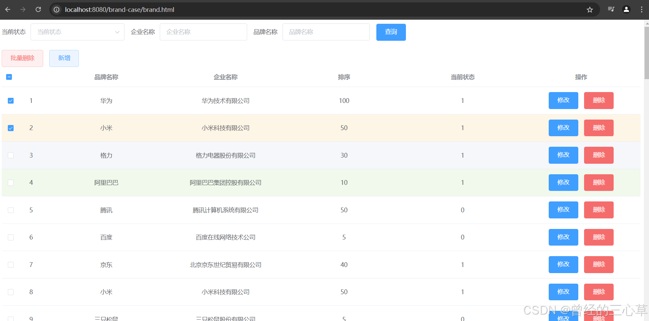Click 修改 for row 8 小米
Screen dimensions: 649x321
(563, 292)
